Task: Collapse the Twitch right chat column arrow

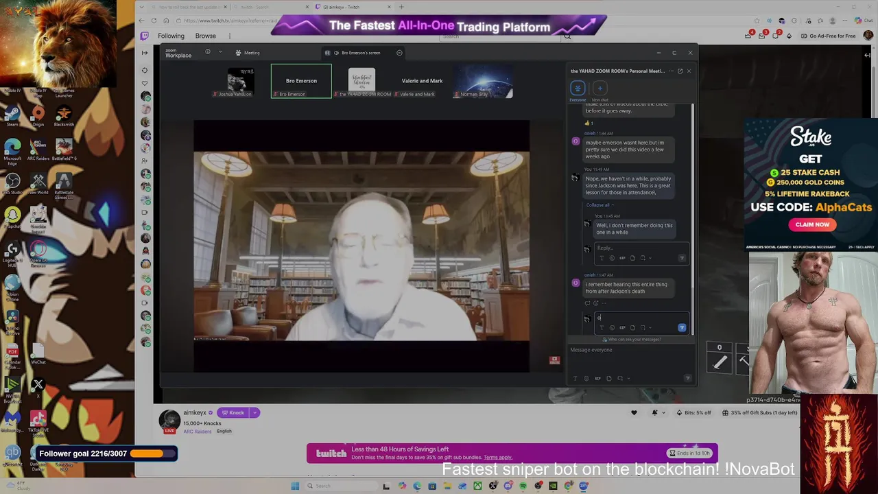Action: point(868,55)
